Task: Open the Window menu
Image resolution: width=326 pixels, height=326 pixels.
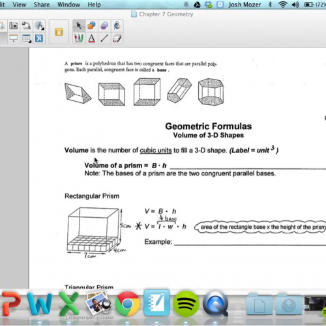Action: (68, 5)
